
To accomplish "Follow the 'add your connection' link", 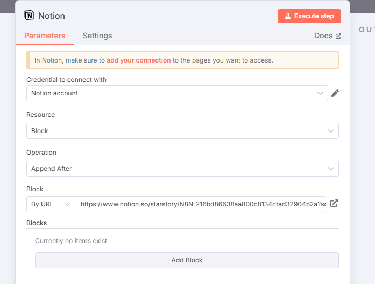I will coord(139,60).
